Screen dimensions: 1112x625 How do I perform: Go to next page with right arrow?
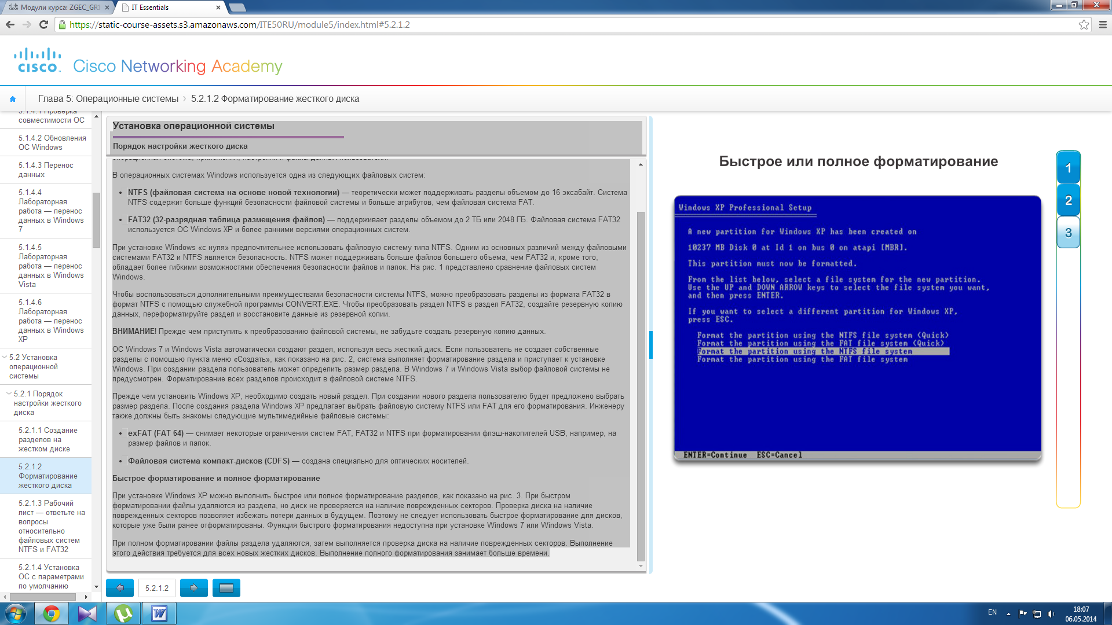[x=194, y=588]
